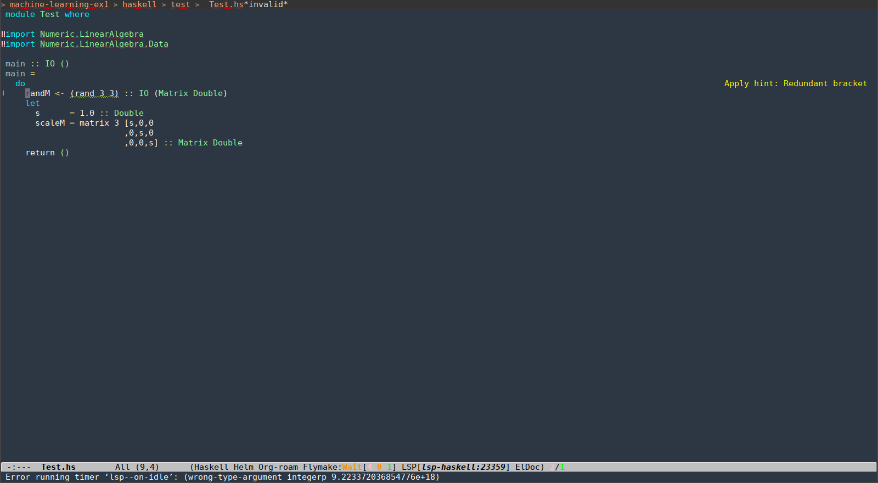The image size is (878, 483).
Task: Click the module keyword on first line
Action: (x=20, y=14)
